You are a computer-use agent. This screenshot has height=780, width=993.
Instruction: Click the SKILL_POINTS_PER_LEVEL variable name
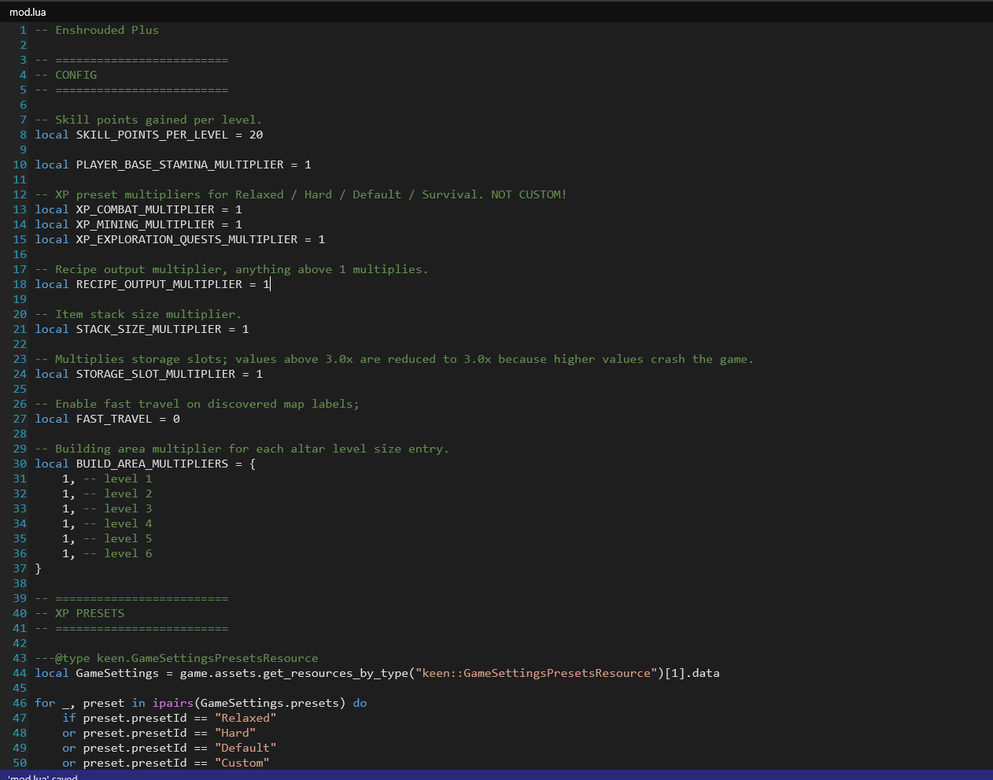coord(152,135)
